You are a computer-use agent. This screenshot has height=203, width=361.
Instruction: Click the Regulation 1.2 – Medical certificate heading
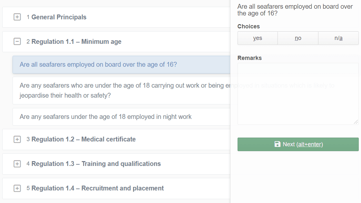coord(83,139)
